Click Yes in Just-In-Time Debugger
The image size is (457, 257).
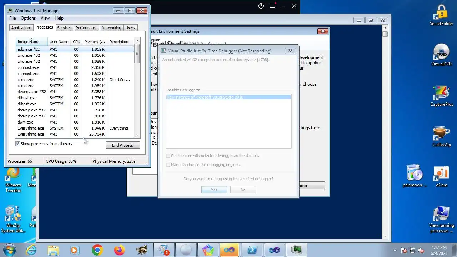[x=214, y=190]
